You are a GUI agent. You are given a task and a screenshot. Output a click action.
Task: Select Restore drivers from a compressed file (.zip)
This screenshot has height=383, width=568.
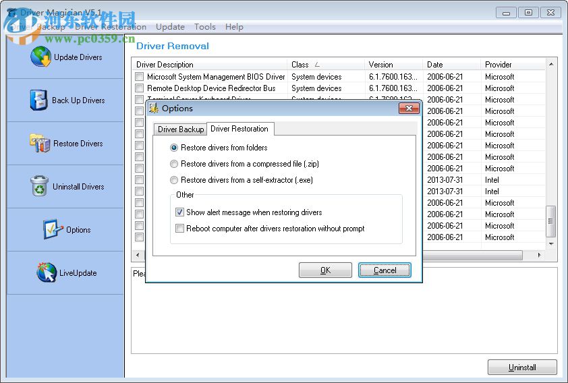coord(174,164)
